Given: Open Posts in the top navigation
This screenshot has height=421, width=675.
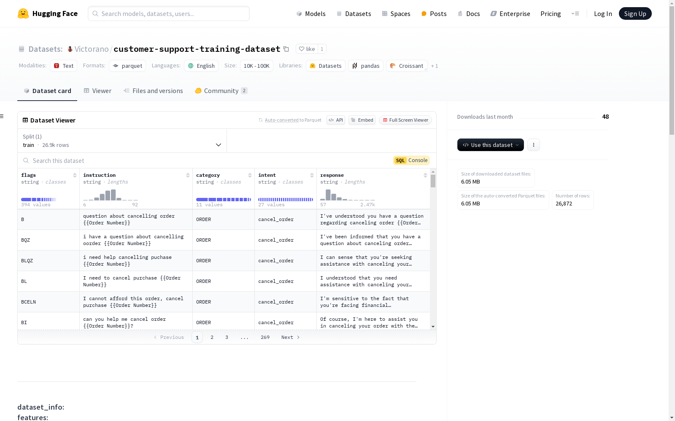Looking at the screenshot, I should (x=434, y=13).
